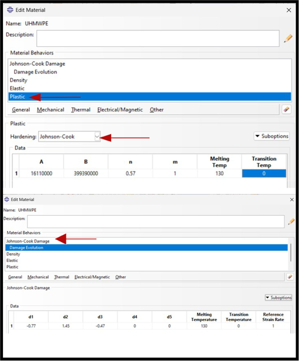Open the Electrical/Magnetic menu in lower dialog
Image resolution: width=299 pixels, height=361 pixels.
point(92,277)
